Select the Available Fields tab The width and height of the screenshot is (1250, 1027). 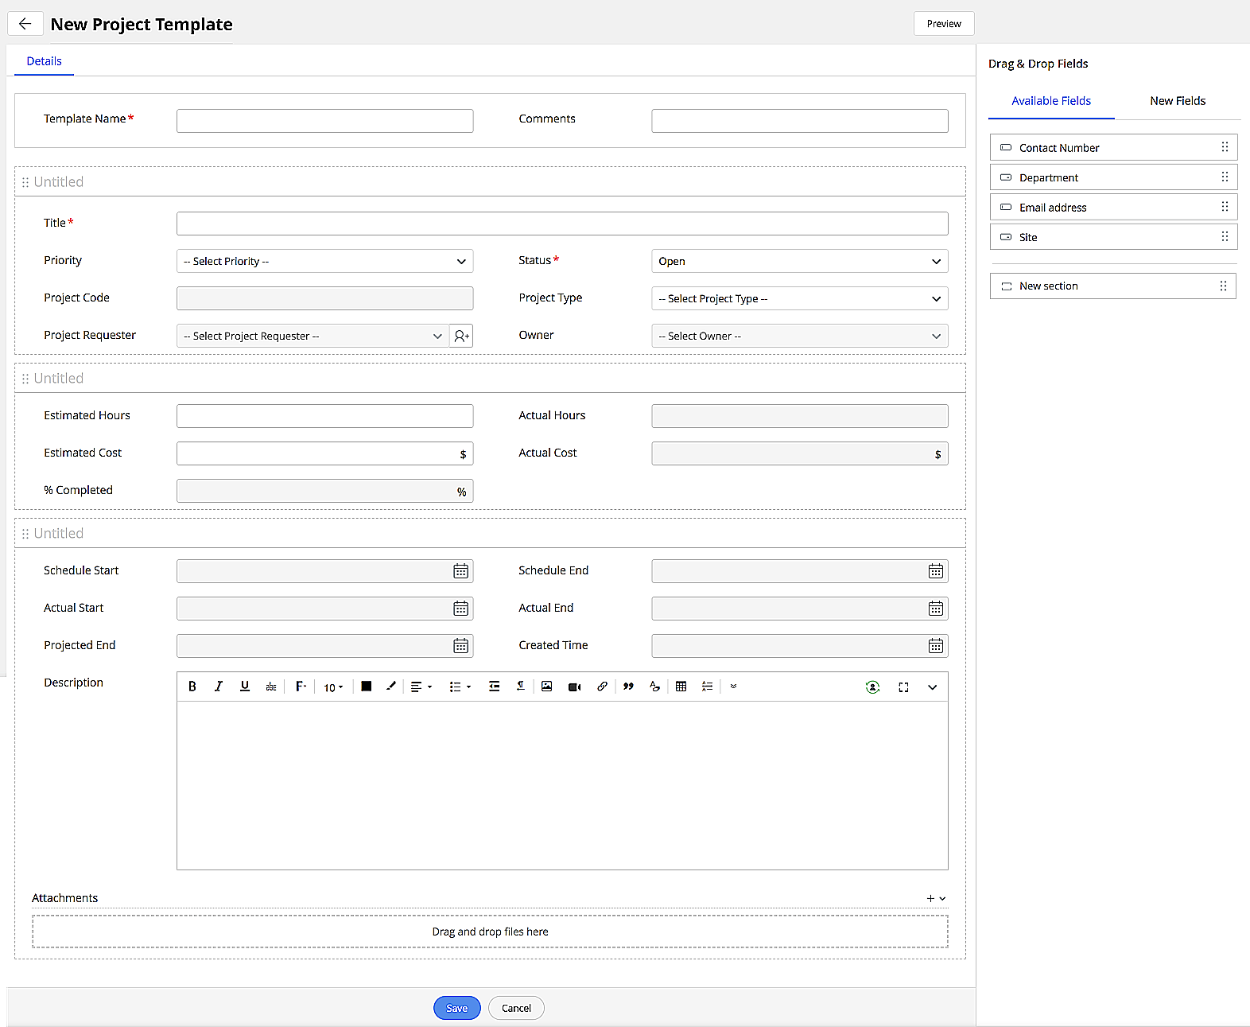pos(1050,101)
